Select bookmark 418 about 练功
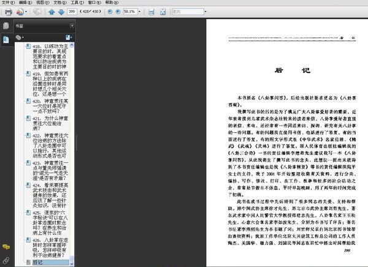Viewport: 368px width, 267px height. [x=50, y=56]
